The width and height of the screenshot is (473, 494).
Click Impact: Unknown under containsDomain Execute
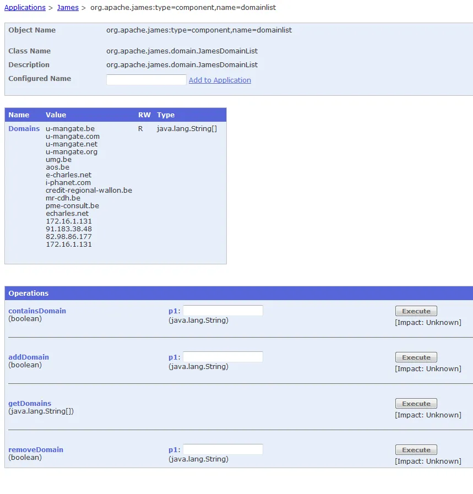(x=428, y=322)
